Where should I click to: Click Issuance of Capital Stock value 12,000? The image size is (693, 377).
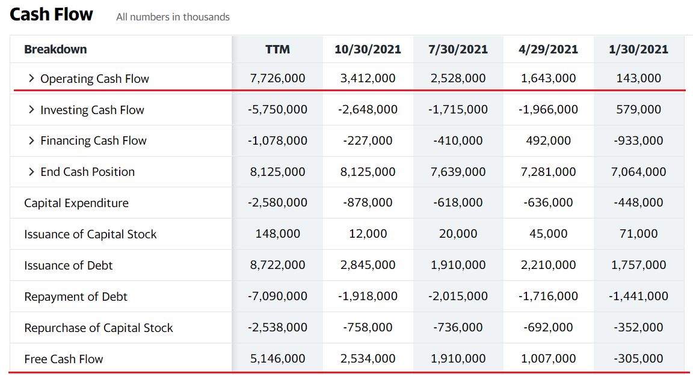[368, 234]
